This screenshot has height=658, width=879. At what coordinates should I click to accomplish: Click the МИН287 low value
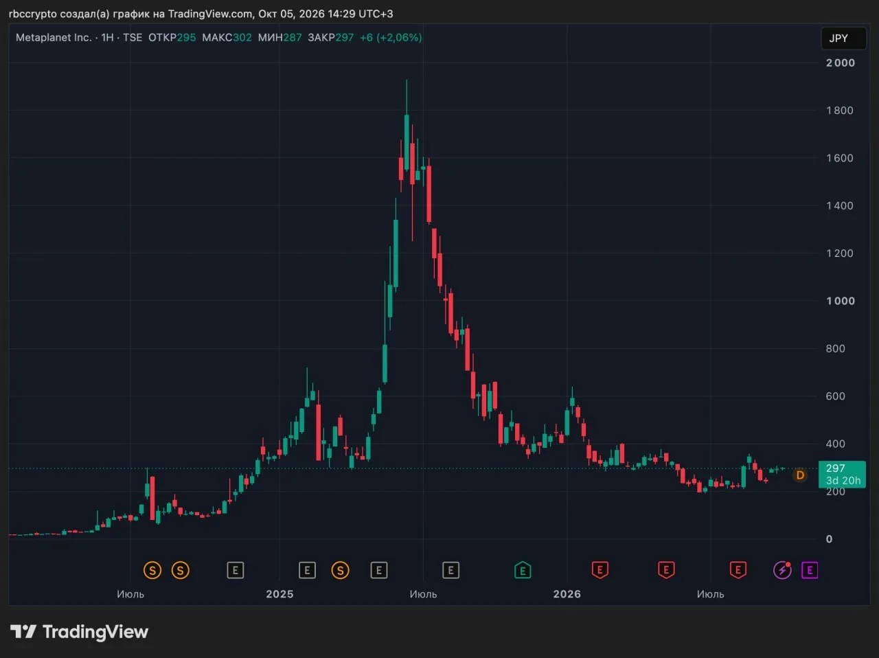click(280, 38)
